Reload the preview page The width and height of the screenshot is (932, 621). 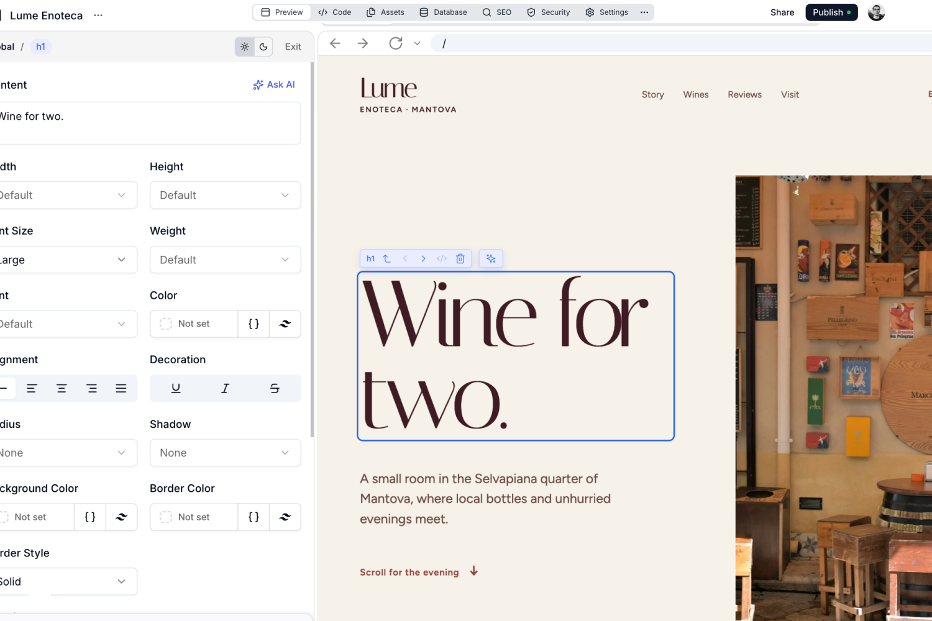click(396, 43)
